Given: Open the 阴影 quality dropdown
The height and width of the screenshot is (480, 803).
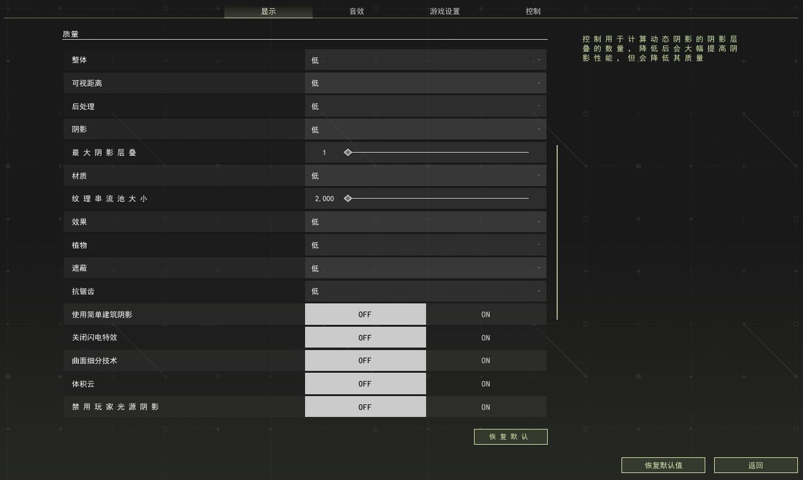Looking at the screenshot, I should (425, 129).
